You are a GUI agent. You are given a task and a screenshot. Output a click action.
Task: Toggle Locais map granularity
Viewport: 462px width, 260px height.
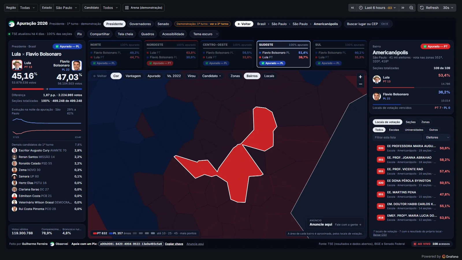[269, 76]
